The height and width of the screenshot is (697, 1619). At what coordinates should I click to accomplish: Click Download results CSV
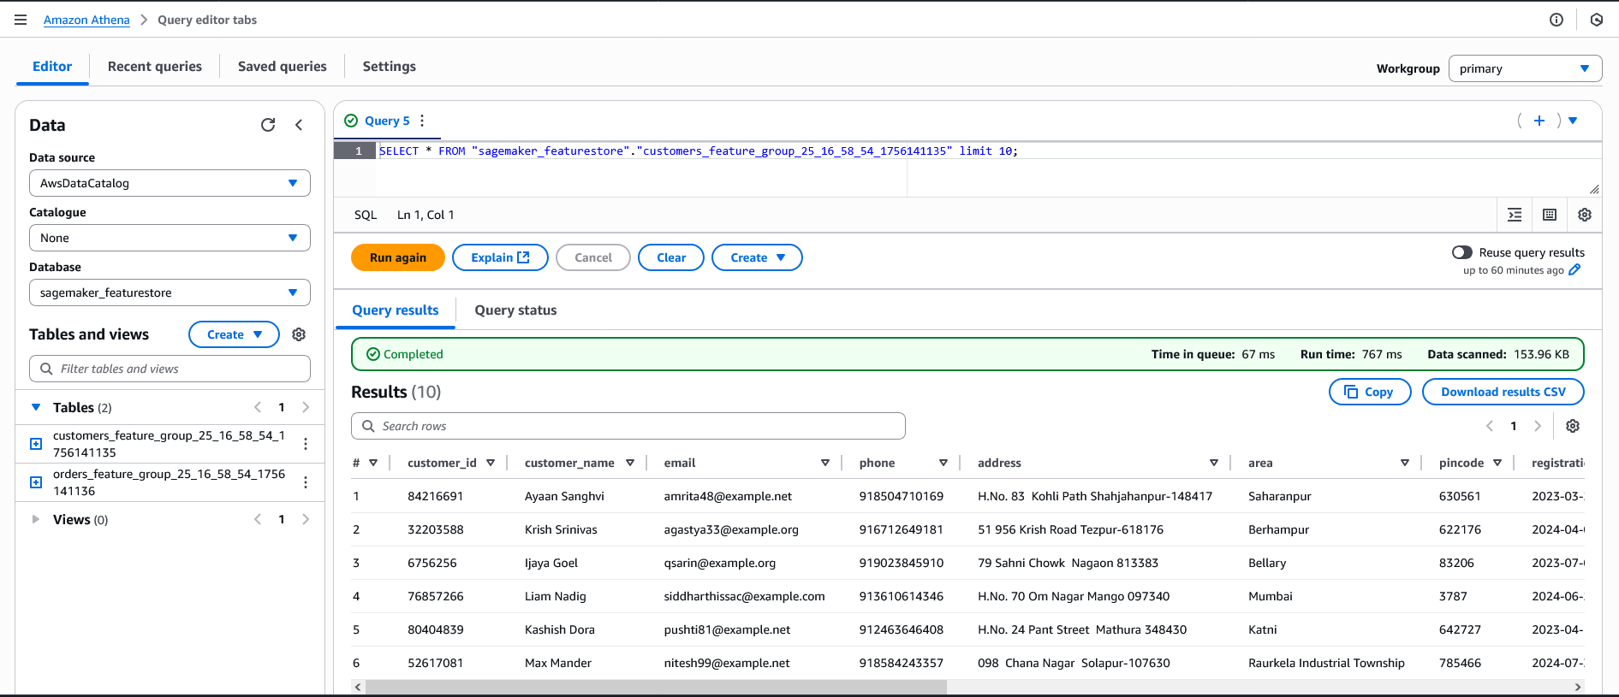click(1503, 392)
